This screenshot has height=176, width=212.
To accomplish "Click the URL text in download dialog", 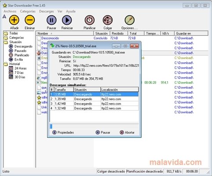I will tap(106, 66).
